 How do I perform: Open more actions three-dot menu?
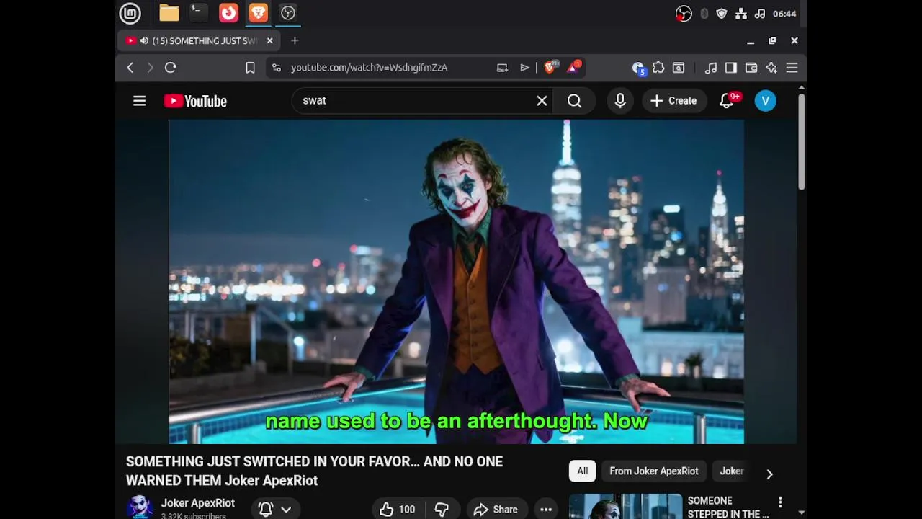546,510
